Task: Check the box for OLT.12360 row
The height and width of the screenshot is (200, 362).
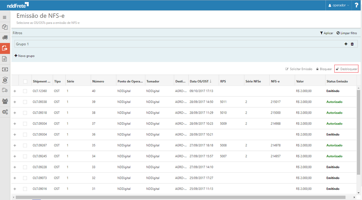Action: pyautogui.click(x=25, y=91)
